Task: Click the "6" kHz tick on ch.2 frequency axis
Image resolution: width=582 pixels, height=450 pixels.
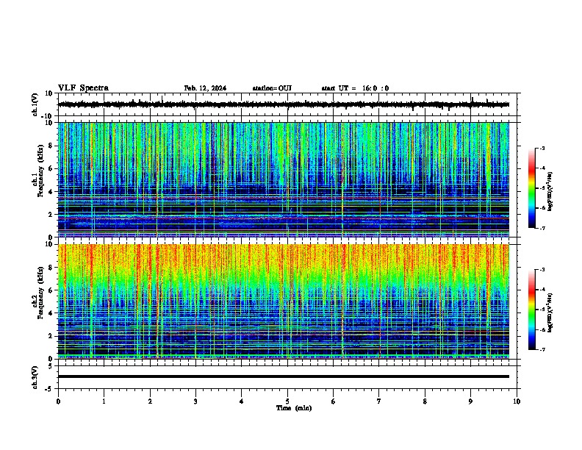Action: (51, 290)
